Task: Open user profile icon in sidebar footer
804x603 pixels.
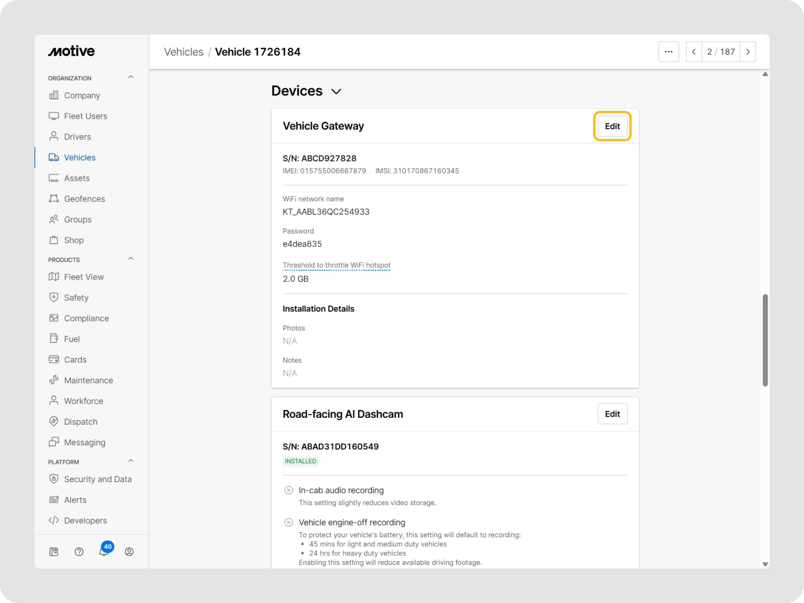Action: point(129,552)
